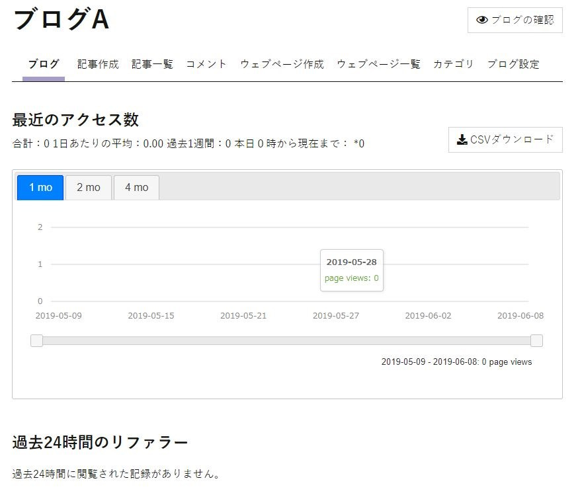Screen dimensions: 582x499
Task: Click the 2019-05-27 axis label
Action: coord(336,316)
